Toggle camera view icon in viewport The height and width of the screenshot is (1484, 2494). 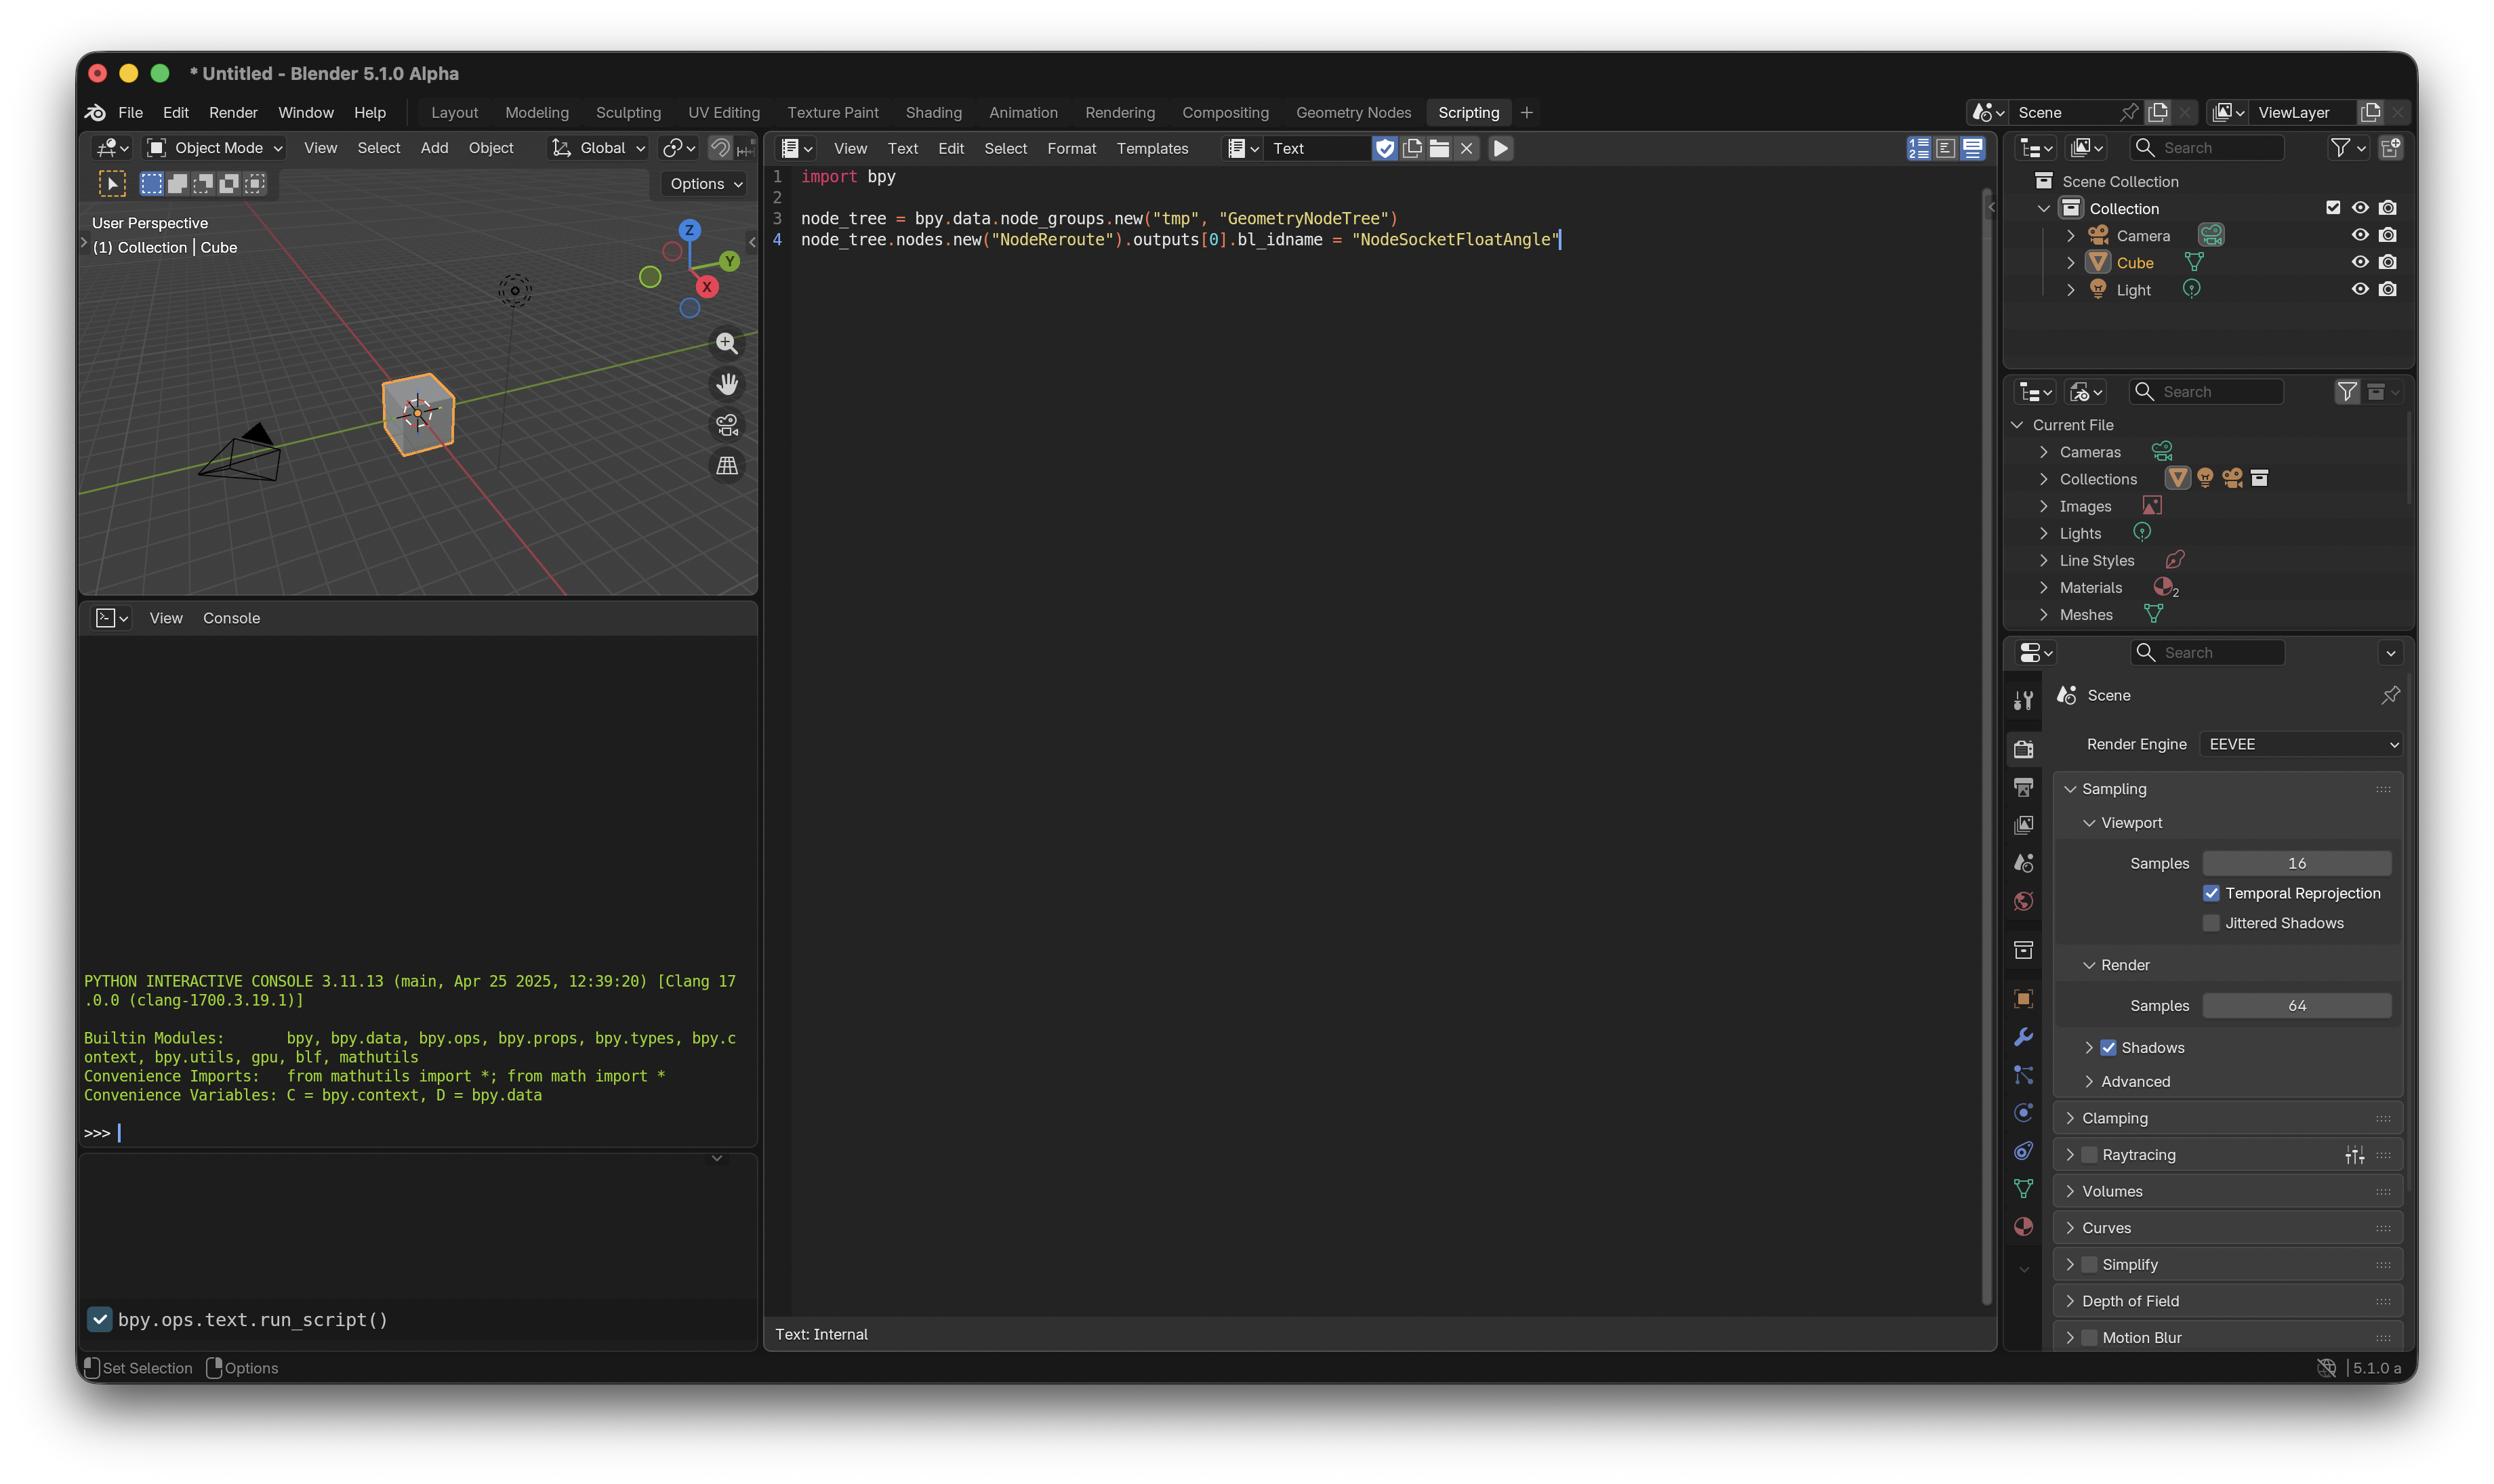(x=727, y=425)
